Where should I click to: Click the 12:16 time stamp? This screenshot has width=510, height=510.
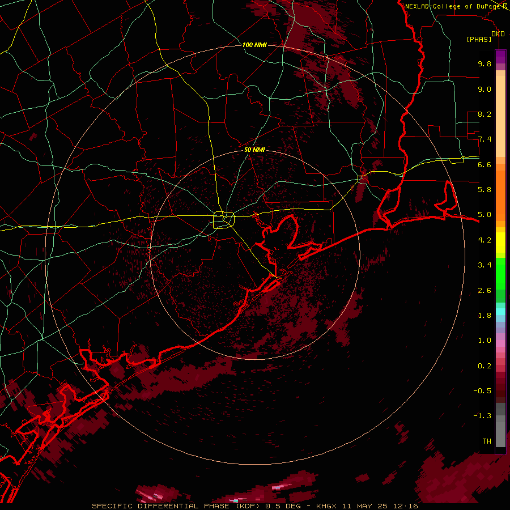click(x=405, y=506)
